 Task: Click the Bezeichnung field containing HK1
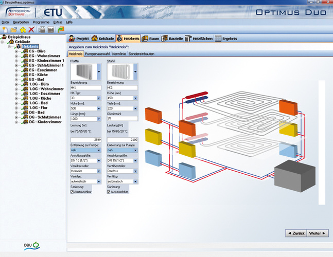pyautogui.click(x=85, y=87)
